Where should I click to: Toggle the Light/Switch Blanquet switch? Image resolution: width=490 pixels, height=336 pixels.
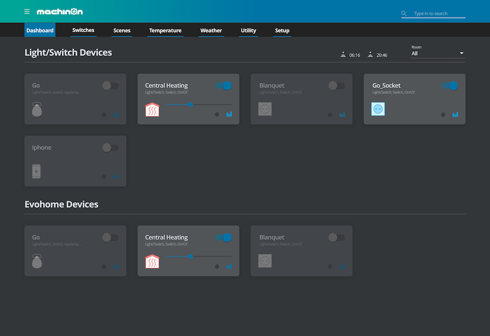coord(336,86)
